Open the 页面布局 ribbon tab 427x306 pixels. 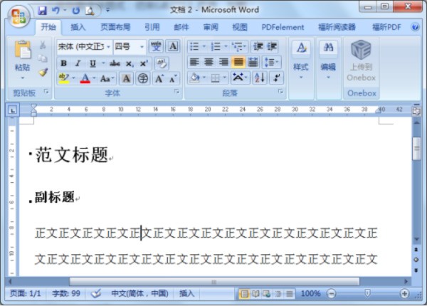click(x=115, y=27)
